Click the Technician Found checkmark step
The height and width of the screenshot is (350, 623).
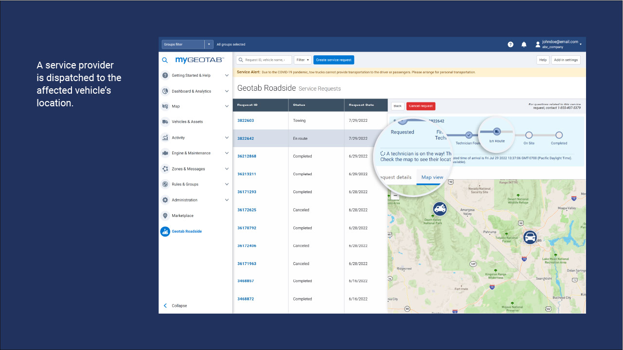coord(468,135)
